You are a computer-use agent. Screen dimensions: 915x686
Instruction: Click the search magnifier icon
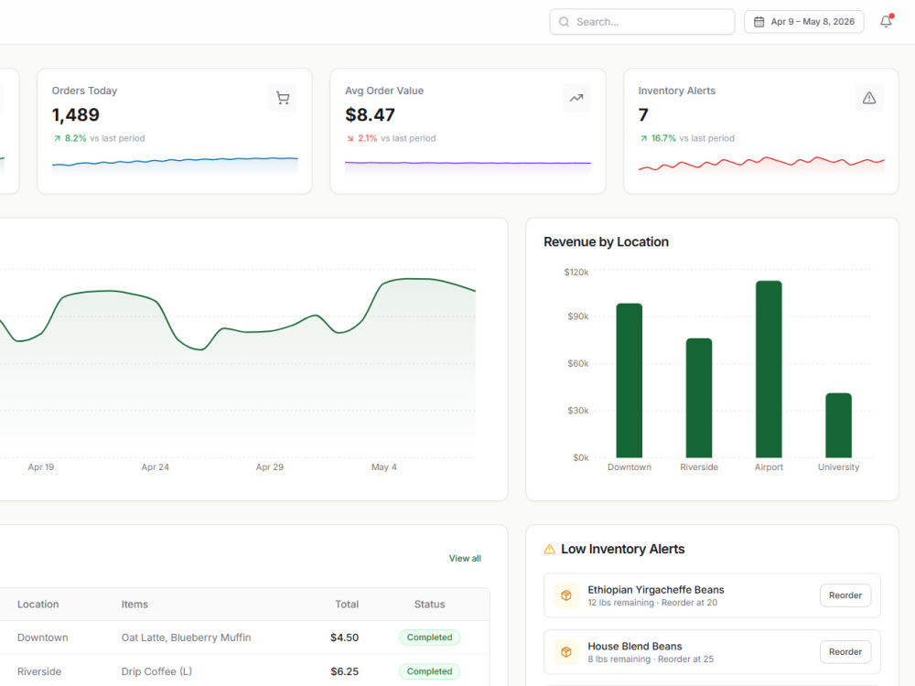click(564, 22)
